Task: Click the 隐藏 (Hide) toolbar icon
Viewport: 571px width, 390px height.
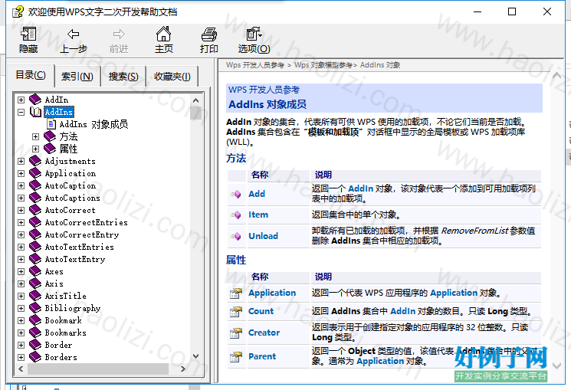Action: coord(28,34)
